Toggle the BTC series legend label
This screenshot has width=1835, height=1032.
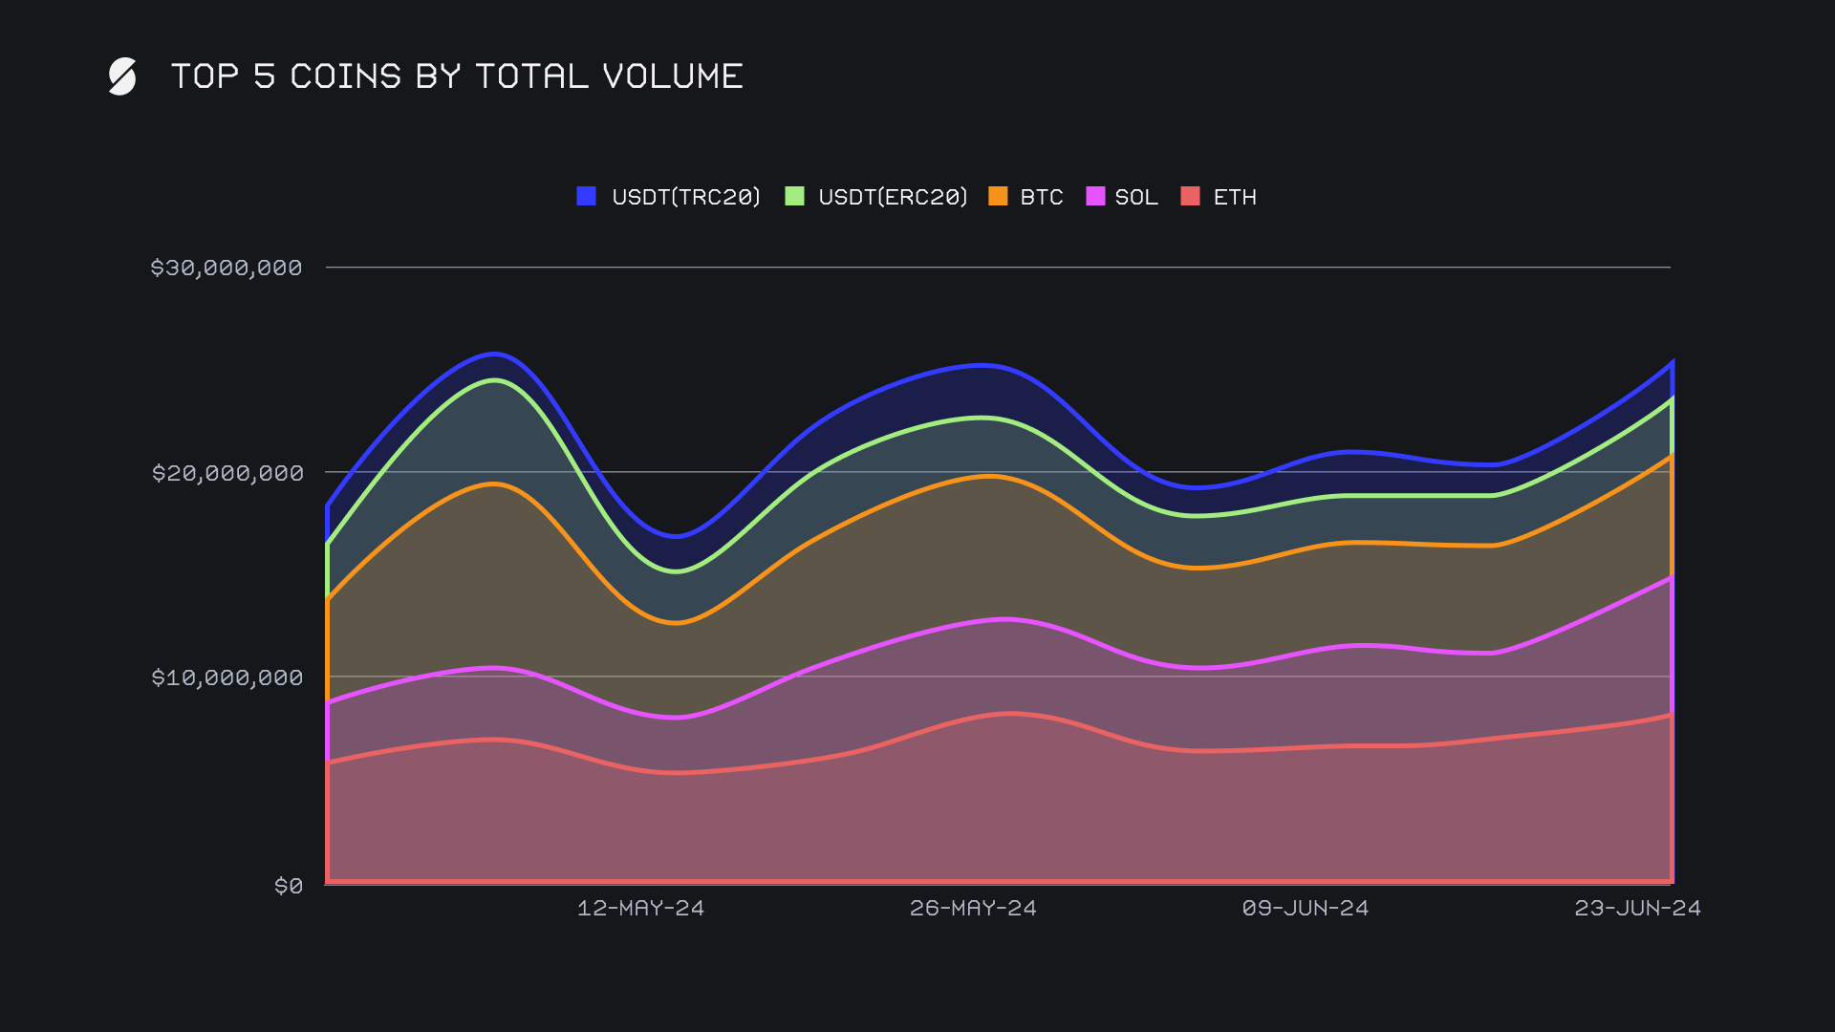coord(1041,197)
